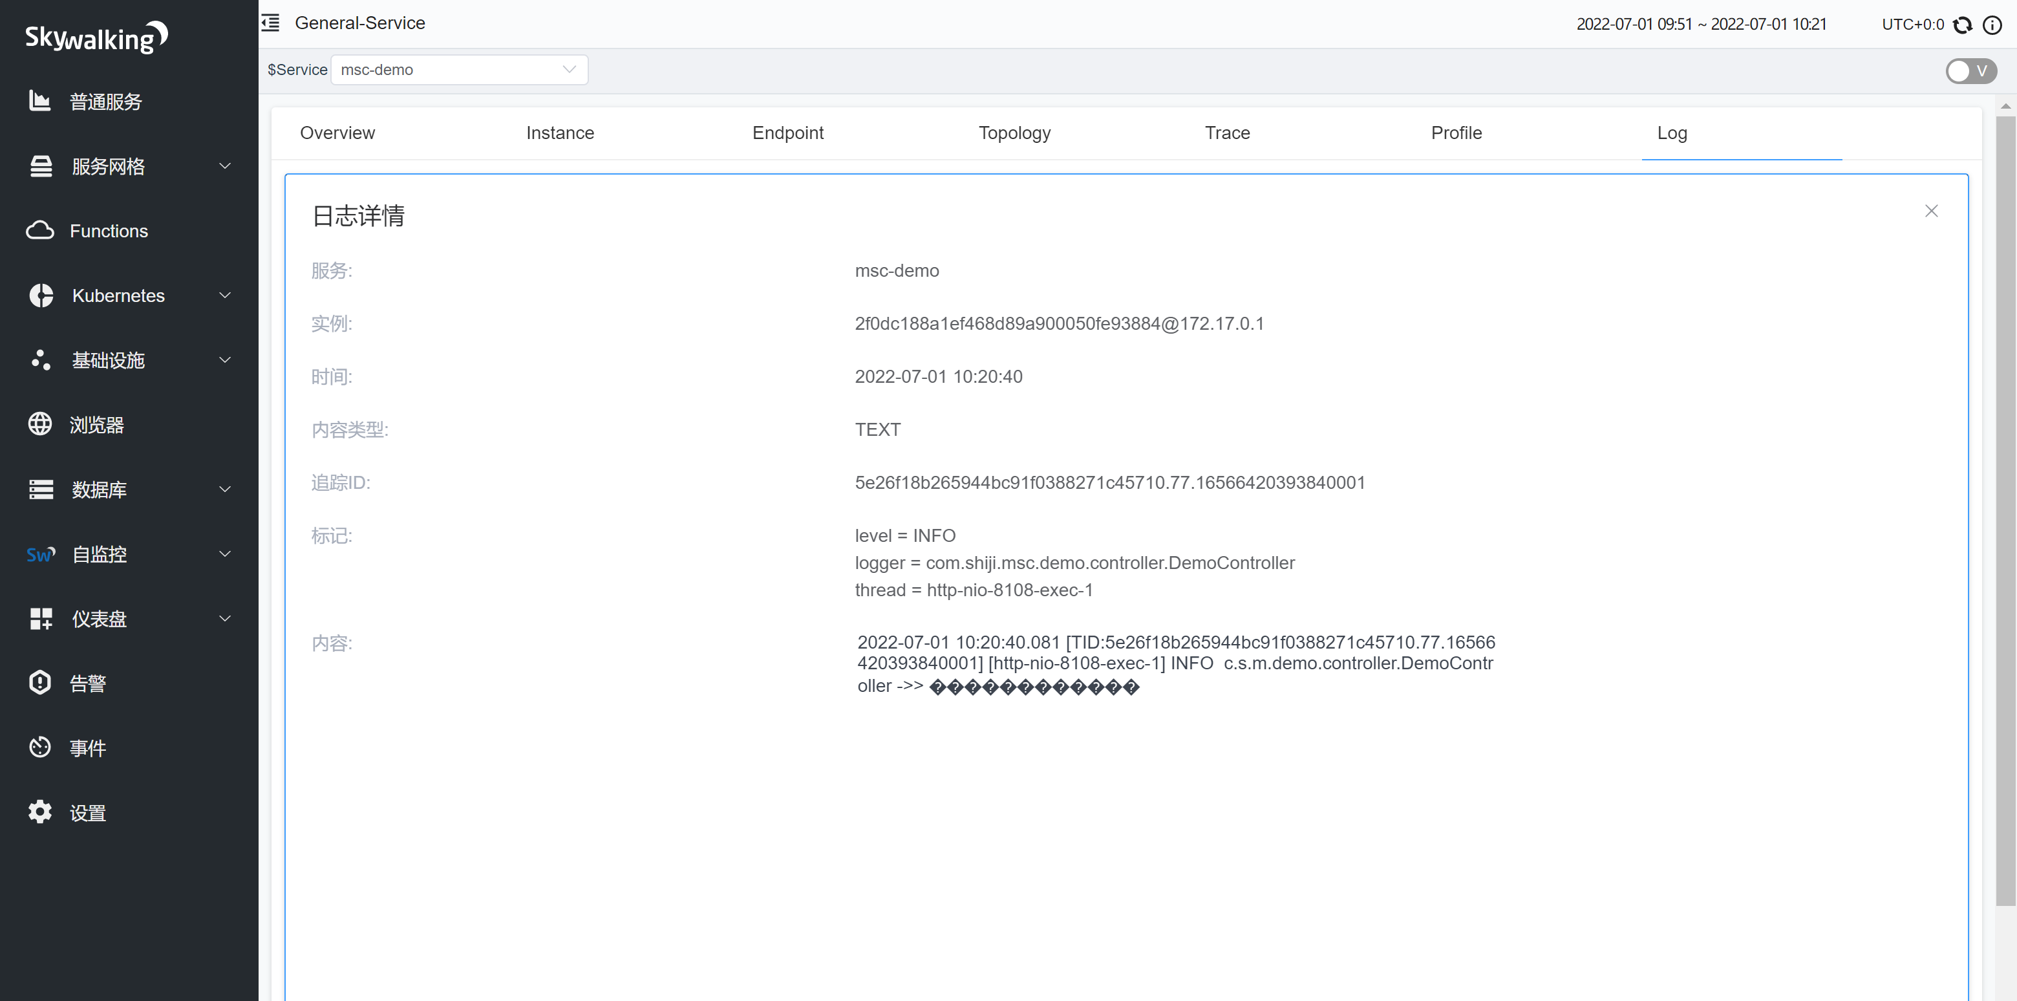Image resolution: width=2017 pixels, height=1001 pixels.
Task: Open the 告警 menu item
Action: tap(129, 683)
